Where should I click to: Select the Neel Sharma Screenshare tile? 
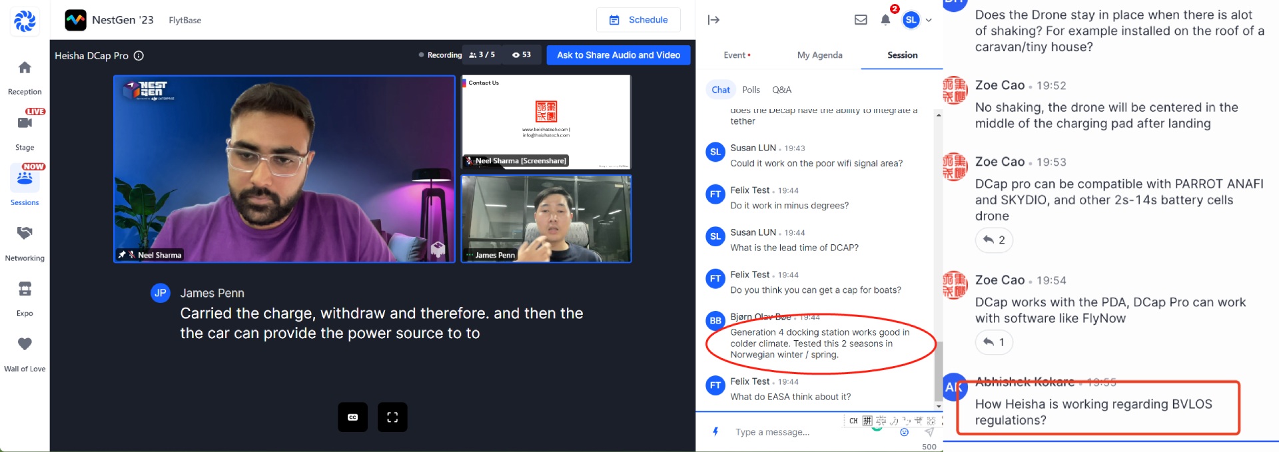[546, 122]
